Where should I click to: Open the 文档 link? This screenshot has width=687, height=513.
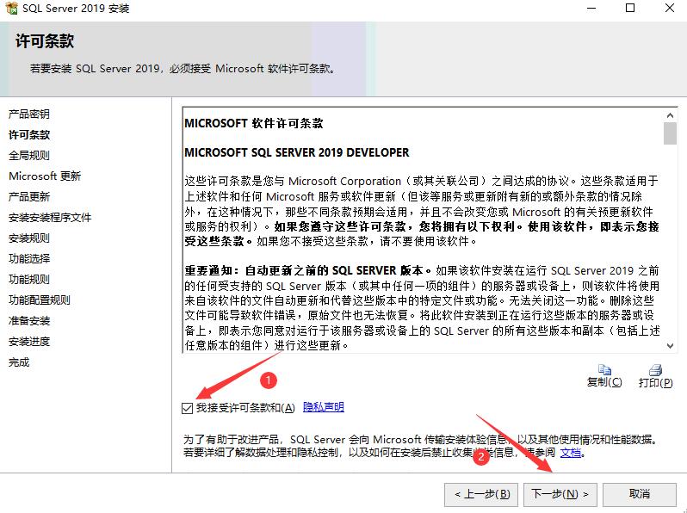pos(571,453)
